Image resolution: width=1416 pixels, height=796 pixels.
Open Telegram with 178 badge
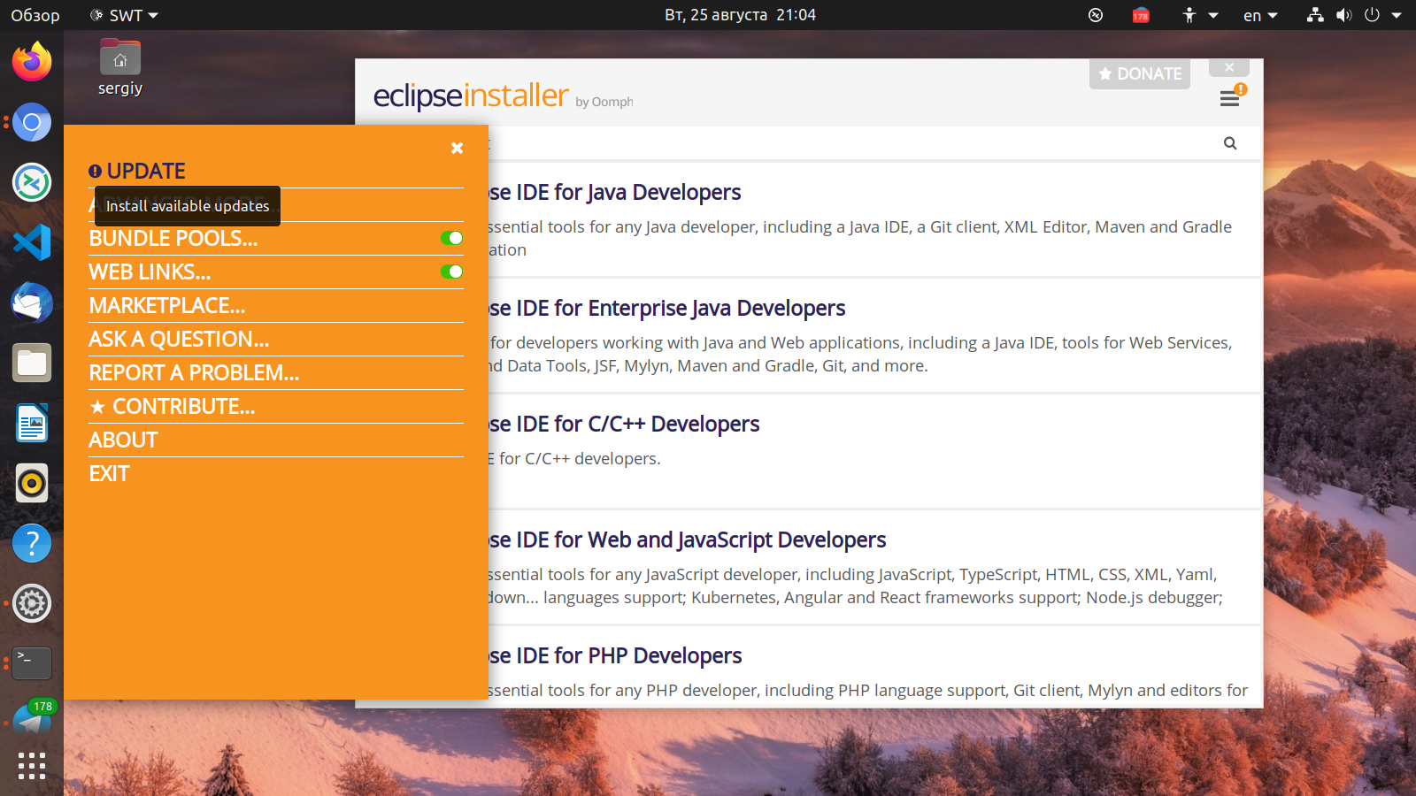click(x=32, y=720)
